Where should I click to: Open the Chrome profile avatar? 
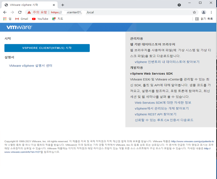pos(204,12)
